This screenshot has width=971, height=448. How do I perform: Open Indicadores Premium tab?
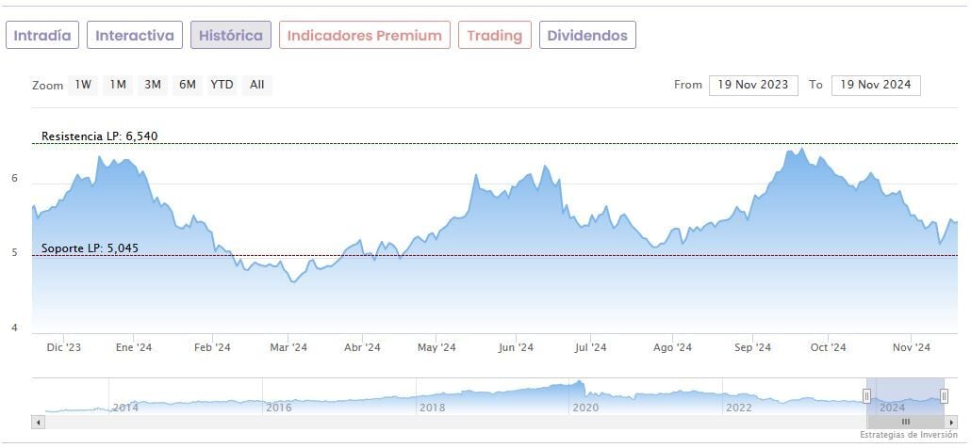(x=364, y=36)
